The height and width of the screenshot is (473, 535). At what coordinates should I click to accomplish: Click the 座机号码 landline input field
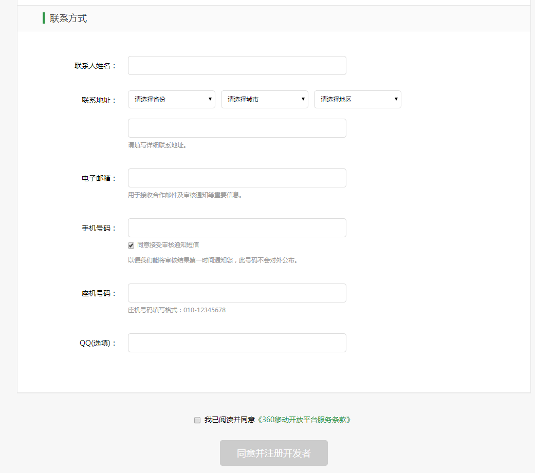pyautogui.click(x=237, y=293)
